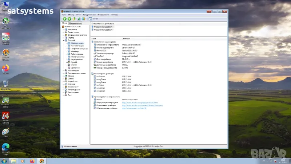Expand the Мултимедия tree node
The height and width of the screenshot is (164, 291).
point(63,70)
